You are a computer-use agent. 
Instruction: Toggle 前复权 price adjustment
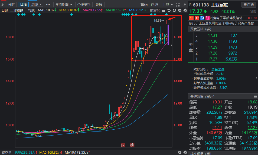(x=155, y=10)
